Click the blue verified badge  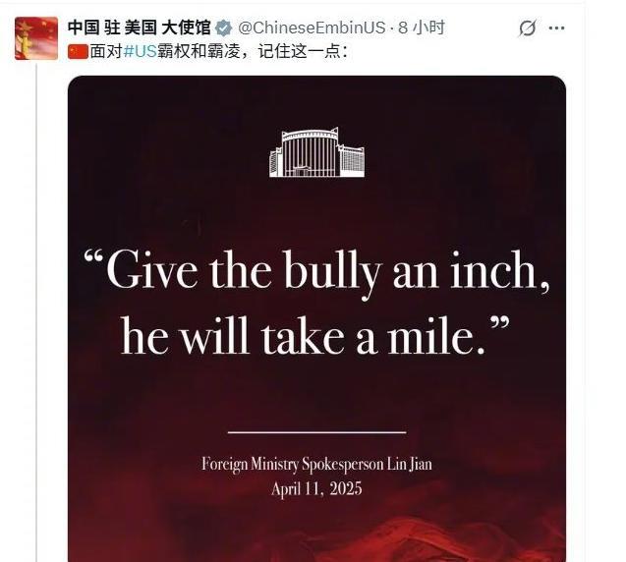click(224, 28)
